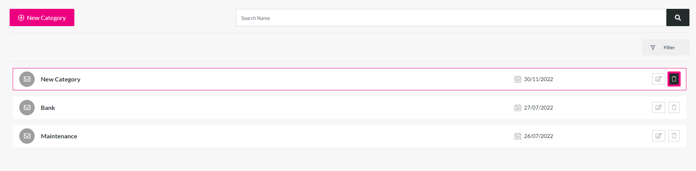Click the 30/11/2022 date
Image resolution: width=696 pixels, height=171 pixels.
(x=538, y=79)
